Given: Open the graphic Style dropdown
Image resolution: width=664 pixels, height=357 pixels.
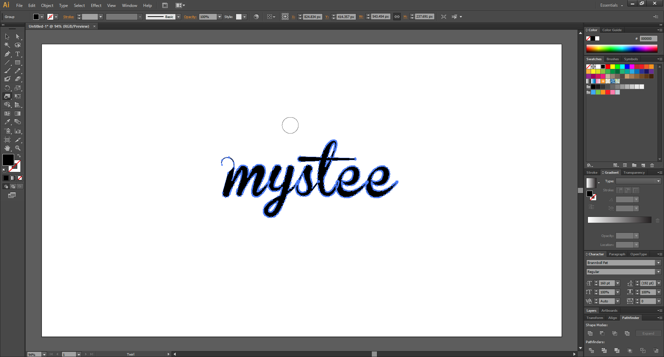Looking at the screenshot, I should (x=245, y=17).
